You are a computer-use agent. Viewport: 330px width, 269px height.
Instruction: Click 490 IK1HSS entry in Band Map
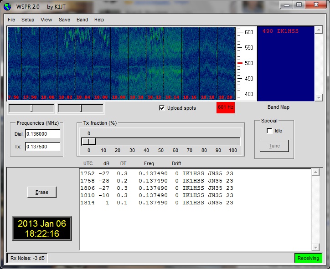pos(280,31)
